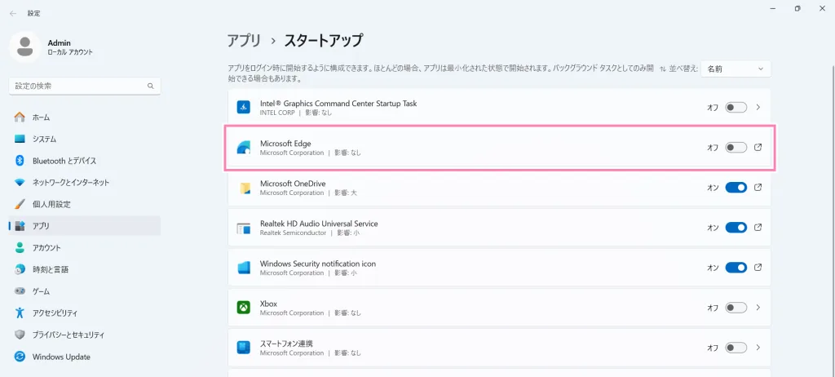835x377 pixels.
Task: Go back to アプリ breadcrumb link
Action: click(x=244, y=40)
